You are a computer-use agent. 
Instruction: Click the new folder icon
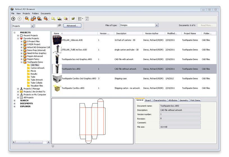(x=53, y=19)
